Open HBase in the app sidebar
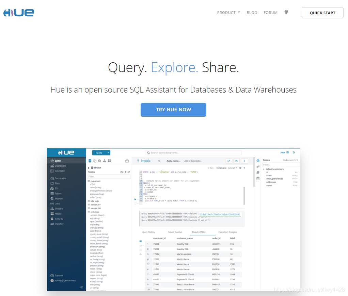The image size is (348, 296). [x=56, y=214]
